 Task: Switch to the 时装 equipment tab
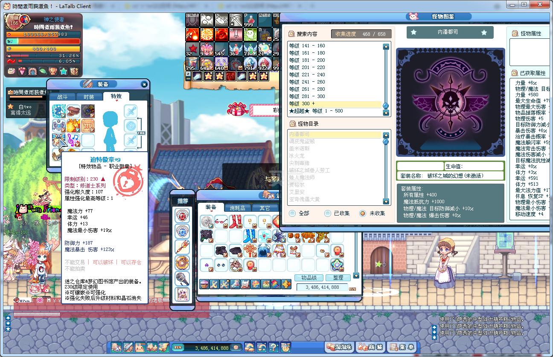[88, 97]
